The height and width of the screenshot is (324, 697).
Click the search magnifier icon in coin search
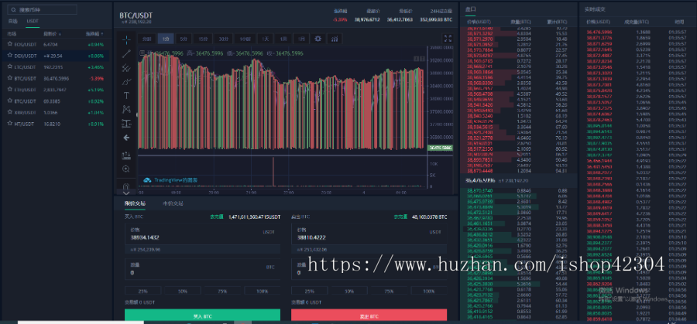coord(13,9)
